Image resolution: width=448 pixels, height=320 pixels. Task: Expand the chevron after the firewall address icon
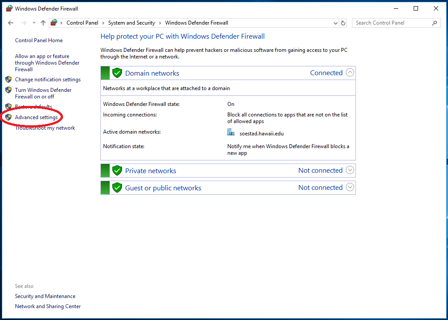(61, 23)
